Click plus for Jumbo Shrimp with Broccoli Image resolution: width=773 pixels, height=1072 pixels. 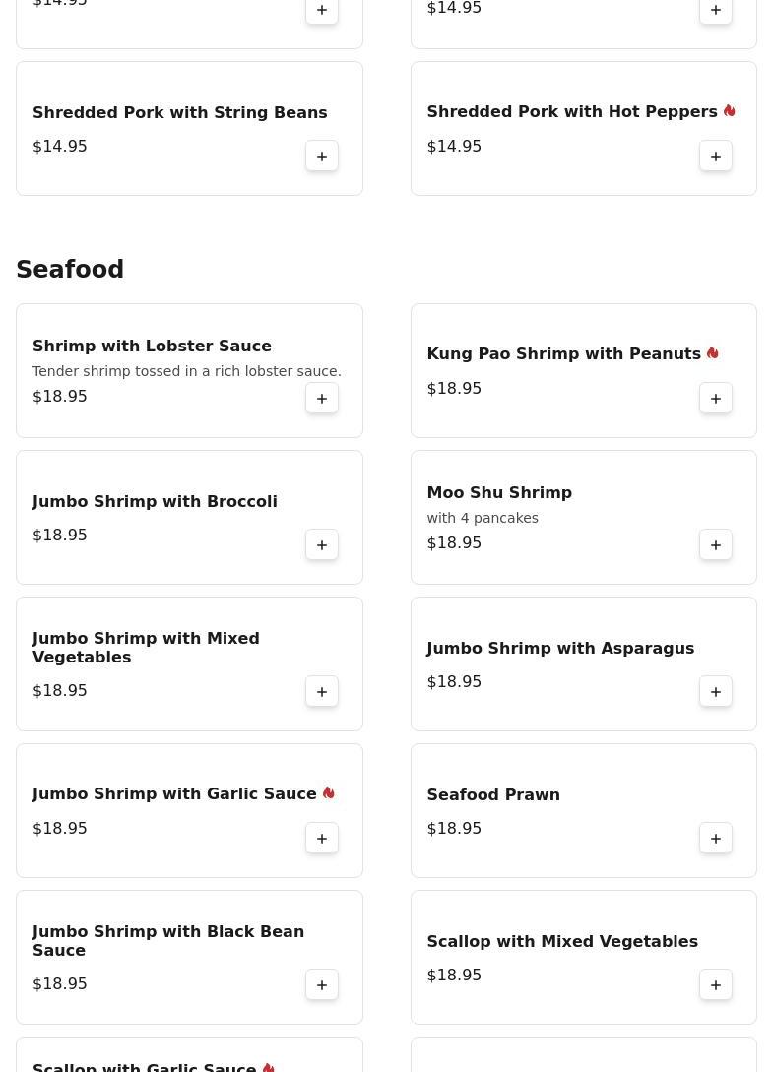tap(322, 545)
